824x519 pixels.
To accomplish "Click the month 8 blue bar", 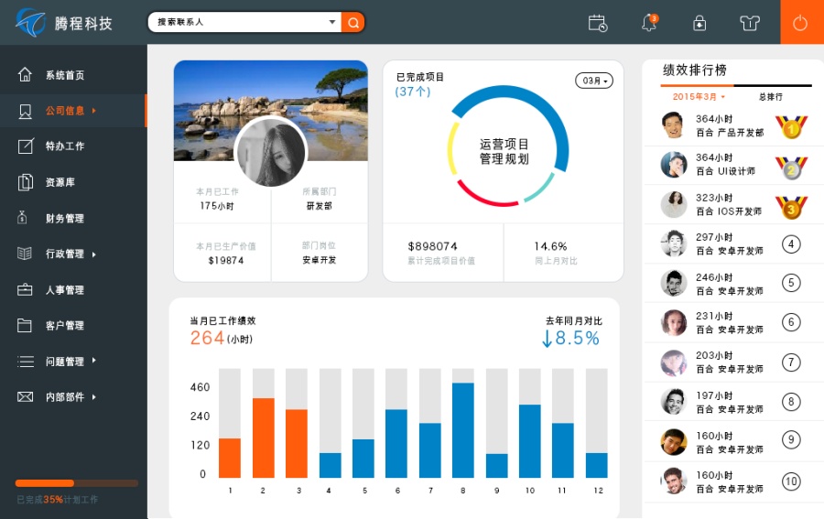I will click(463, 429).
